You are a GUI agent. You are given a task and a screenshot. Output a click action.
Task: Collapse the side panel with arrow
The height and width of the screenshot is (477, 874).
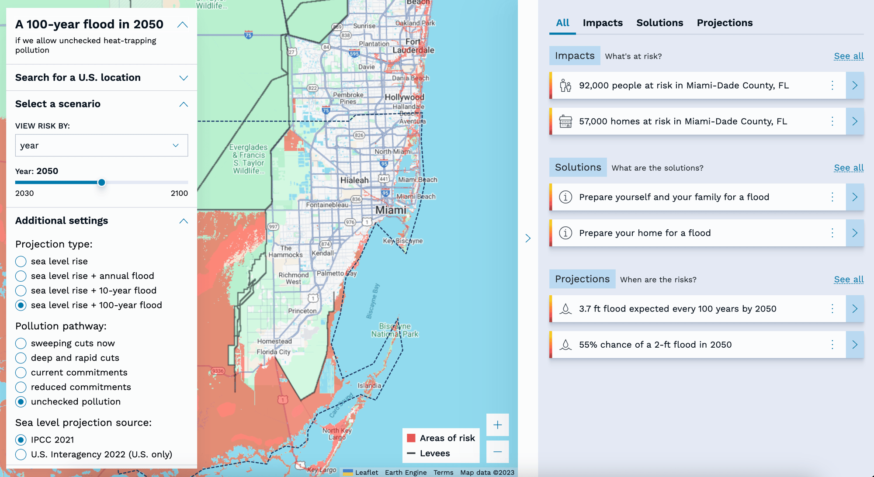point(528,238)
